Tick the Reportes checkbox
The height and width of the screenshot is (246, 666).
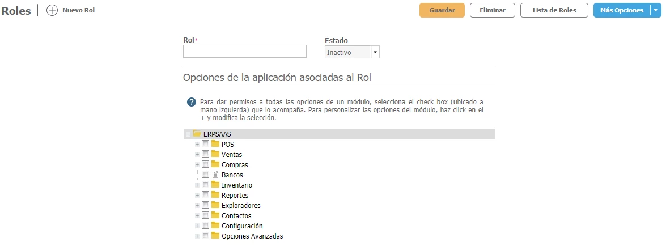(206, 196)
